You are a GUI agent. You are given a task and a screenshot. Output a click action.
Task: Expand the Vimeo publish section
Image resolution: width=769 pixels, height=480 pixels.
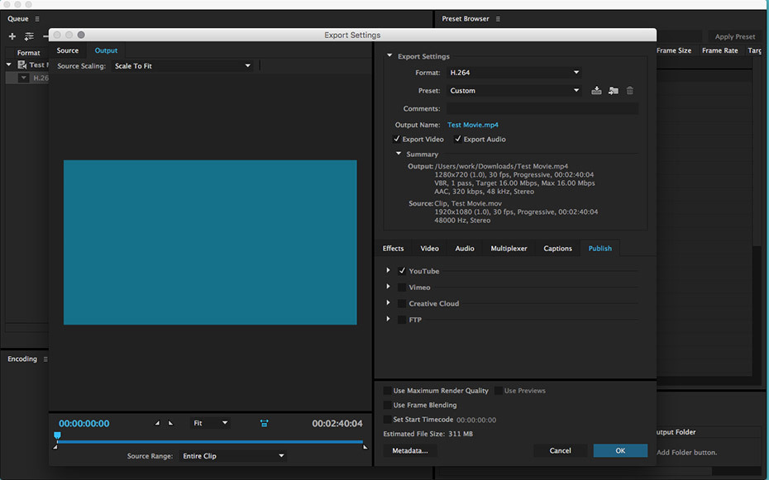pos(388,287)
